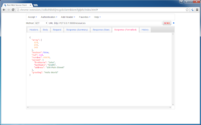
Task: Open the Method GET combo box
Action: point(41,23)
